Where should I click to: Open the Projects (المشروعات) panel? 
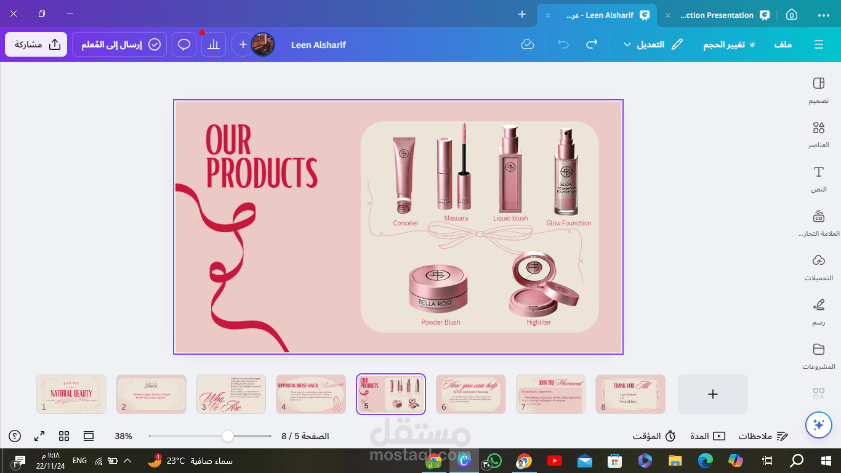(x=818, y=357)
